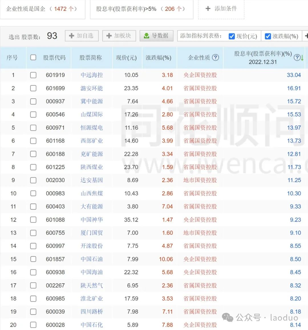Tick the checkbox for stock 601919
Image resolution: width=308 pixels, height=330 pixels.
pos(33,75)
